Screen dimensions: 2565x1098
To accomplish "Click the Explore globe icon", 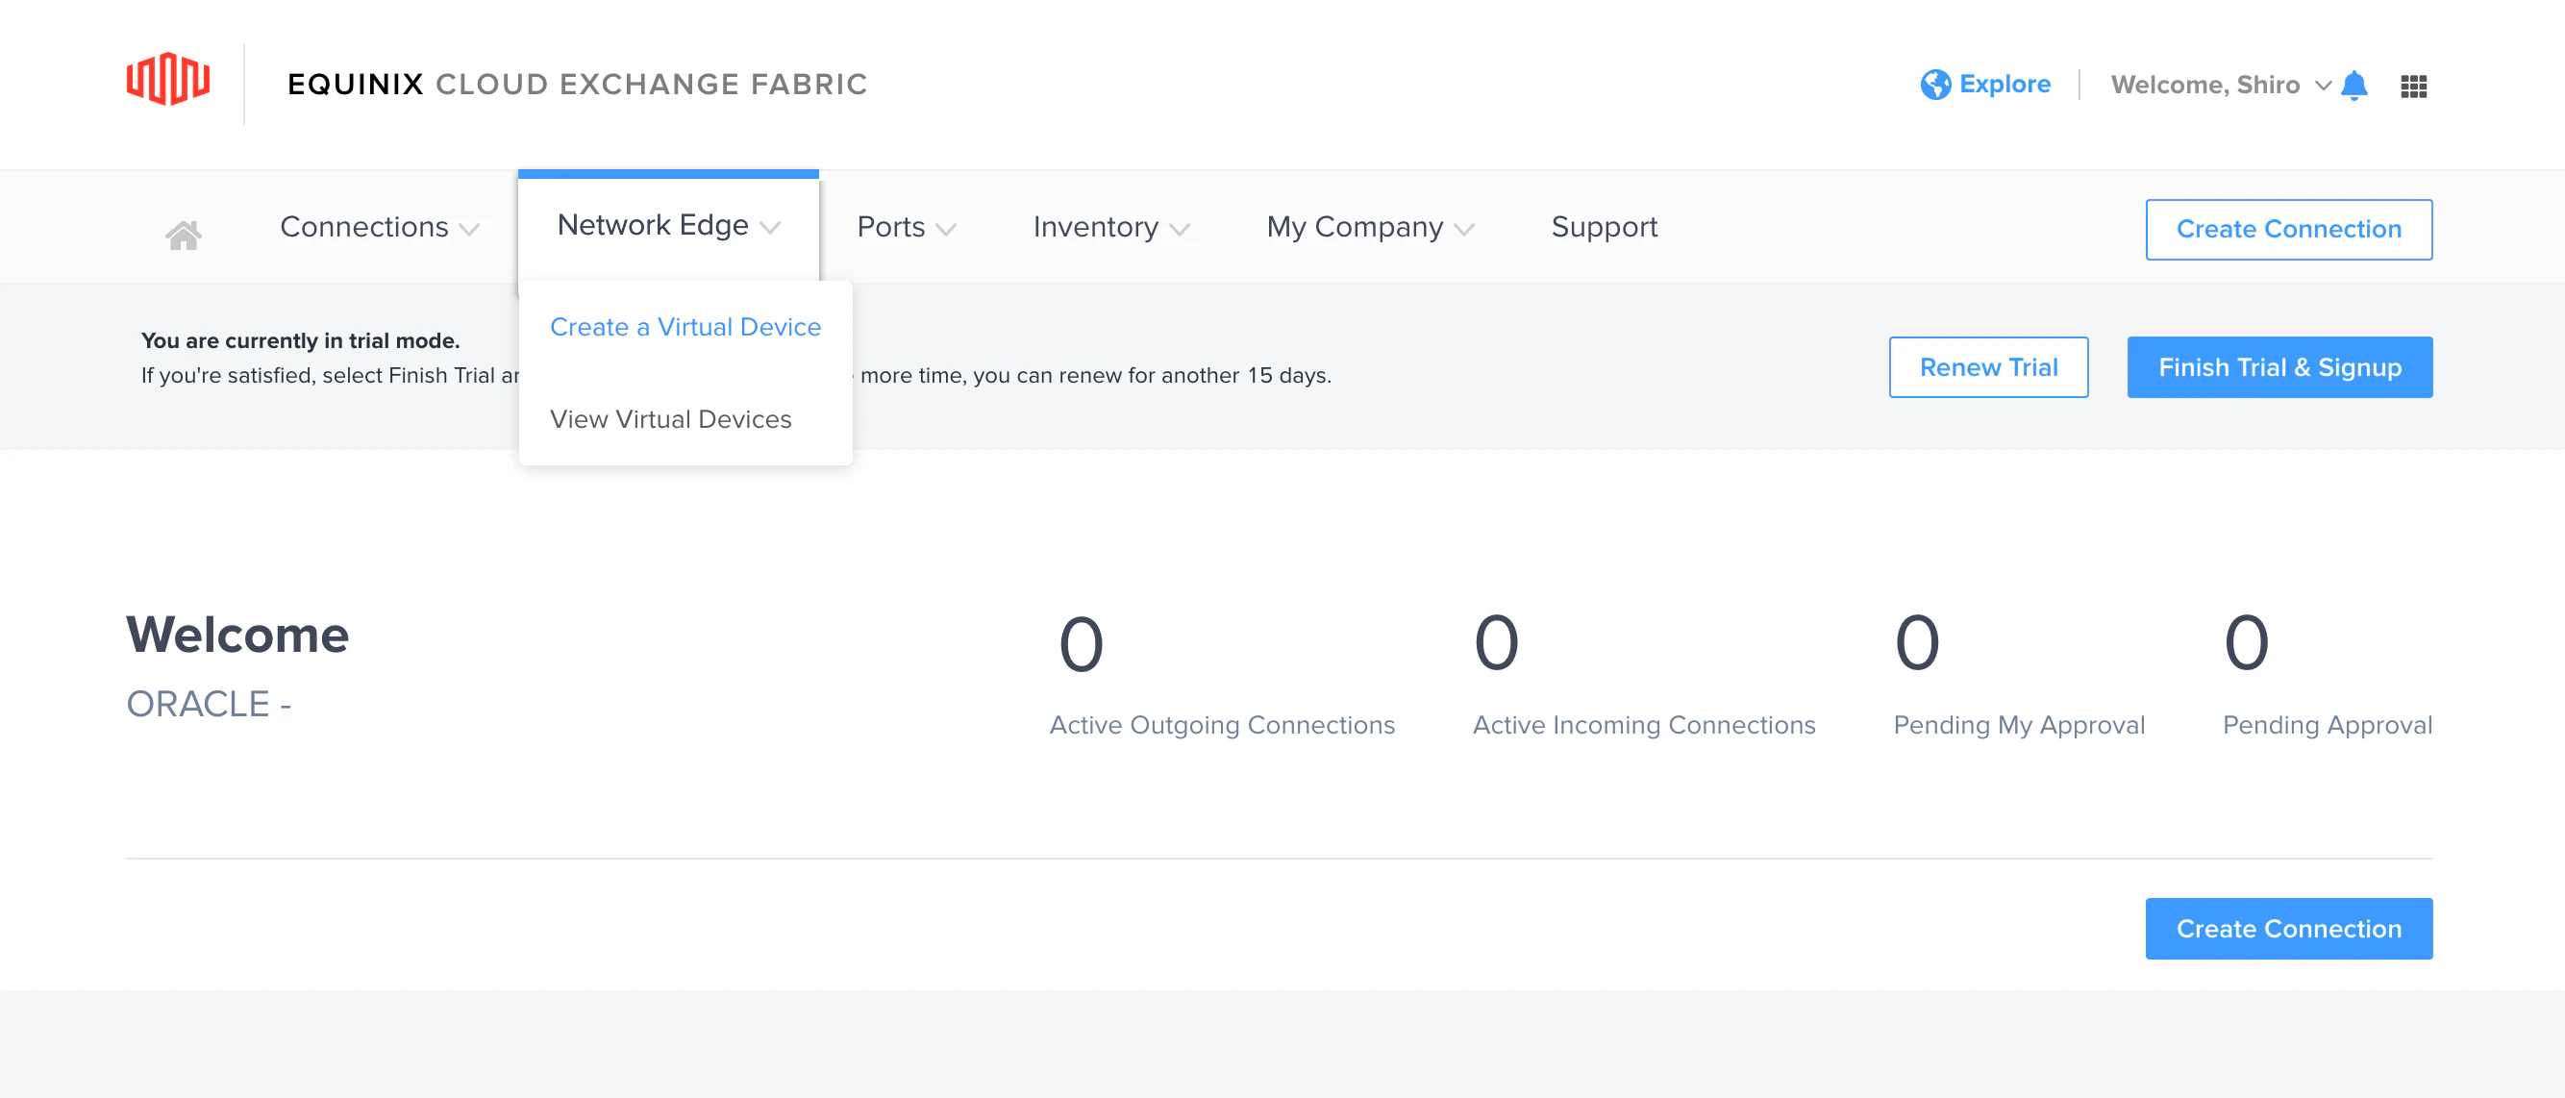I will 1934,85.
